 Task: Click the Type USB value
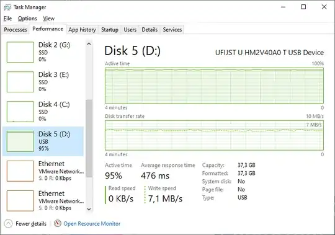(x=243, y=198)
